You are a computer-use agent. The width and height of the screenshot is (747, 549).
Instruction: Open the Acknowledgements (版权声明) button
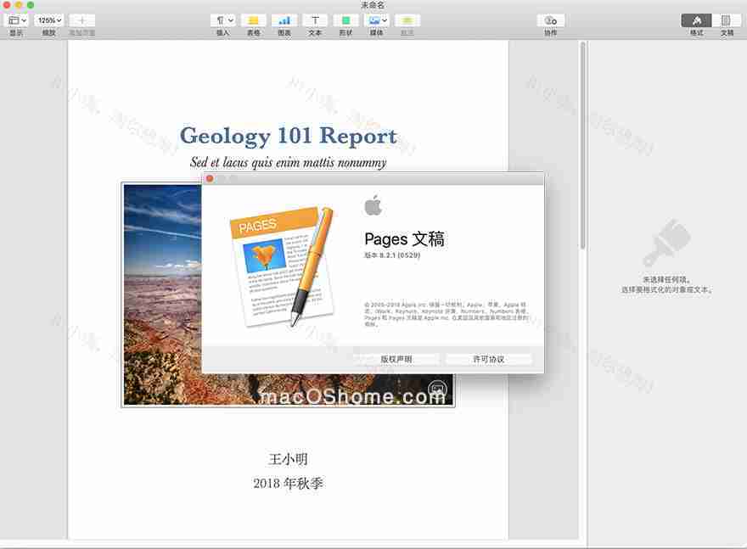coord(396,359)
